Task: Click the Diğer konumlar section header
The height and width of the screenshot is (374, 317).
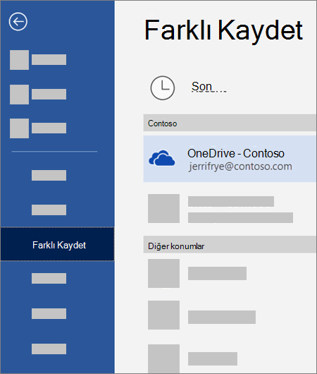Action: (x=230, y=244)
